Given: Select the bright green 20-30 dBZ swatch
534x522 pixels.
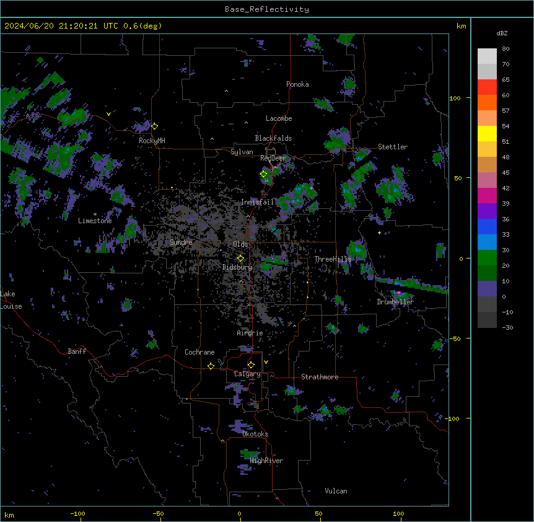Looking at the screenshot, I should point(487,258).
